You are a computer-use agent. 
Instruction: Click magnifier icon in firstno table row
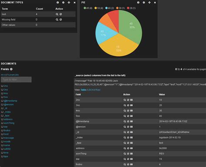(125, 164)
